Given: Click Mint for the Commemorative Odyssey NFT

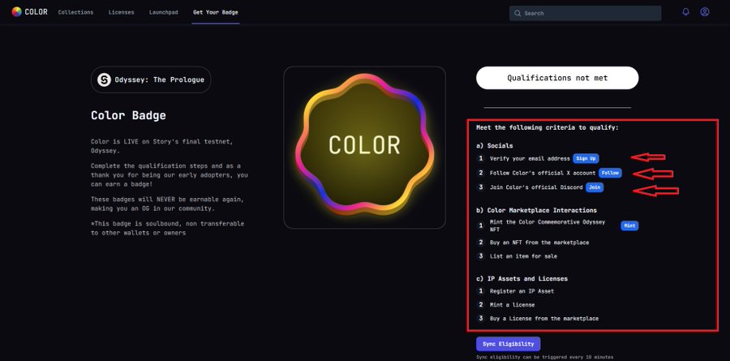Looking at the screenshot, I should point(629,226).
